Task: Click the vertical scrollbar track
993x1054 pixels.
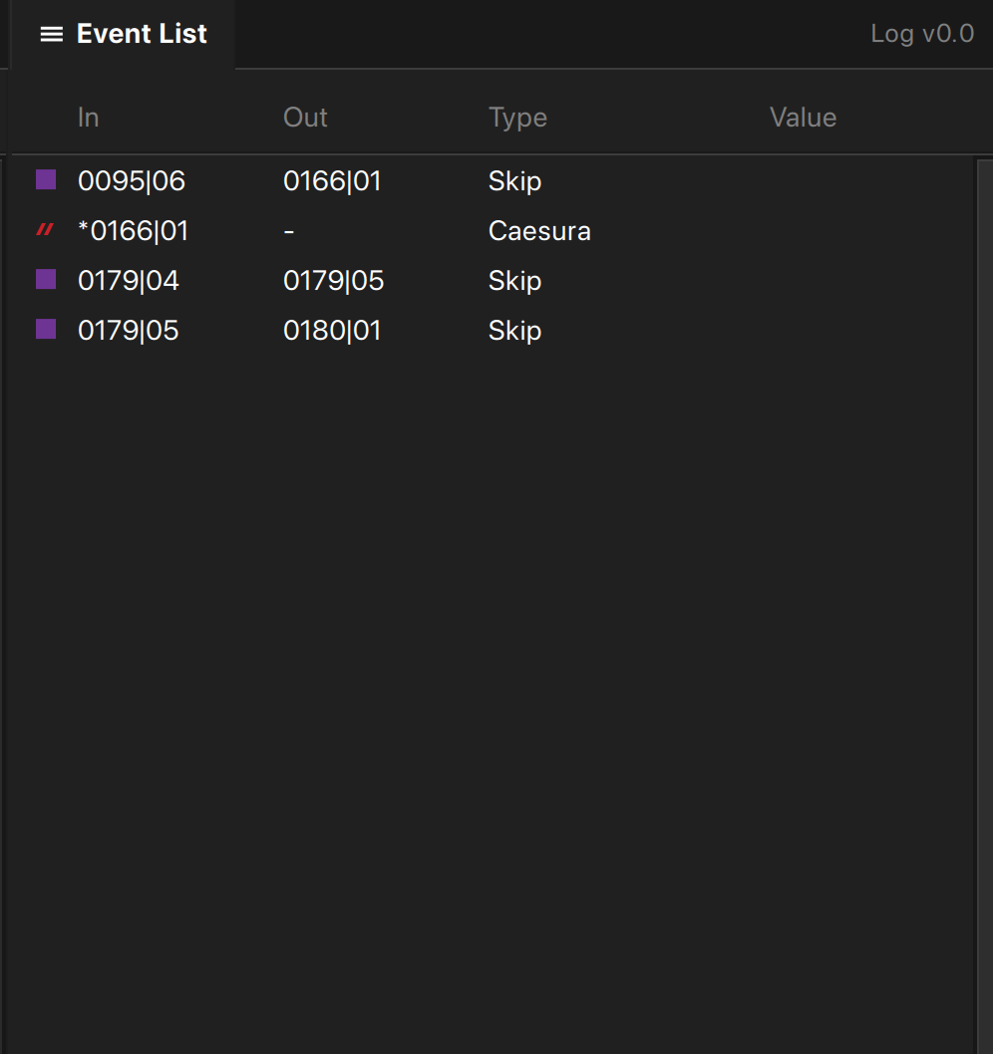Action: tap(984, 607)
